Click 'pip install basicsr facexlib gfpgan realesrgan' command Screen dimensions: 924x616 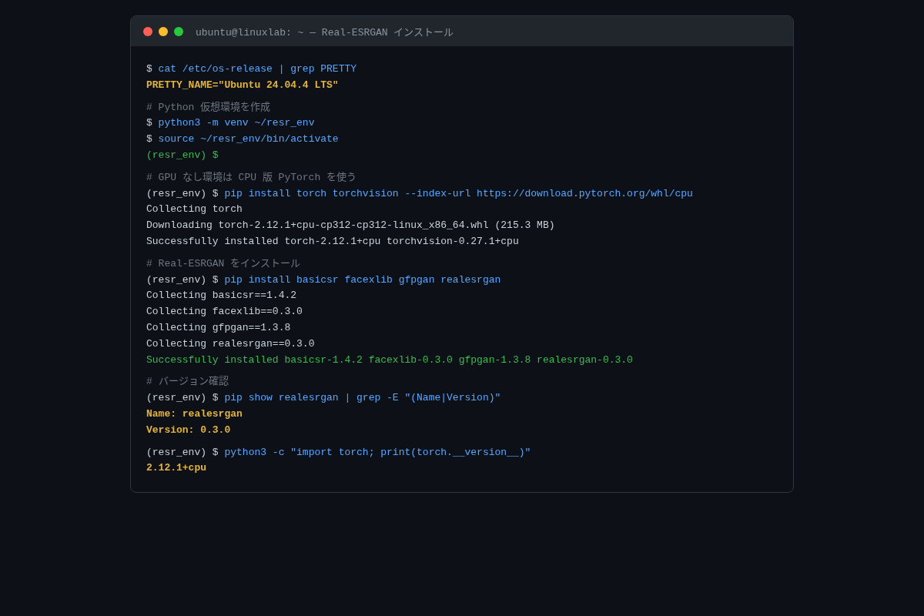point(363,280)
